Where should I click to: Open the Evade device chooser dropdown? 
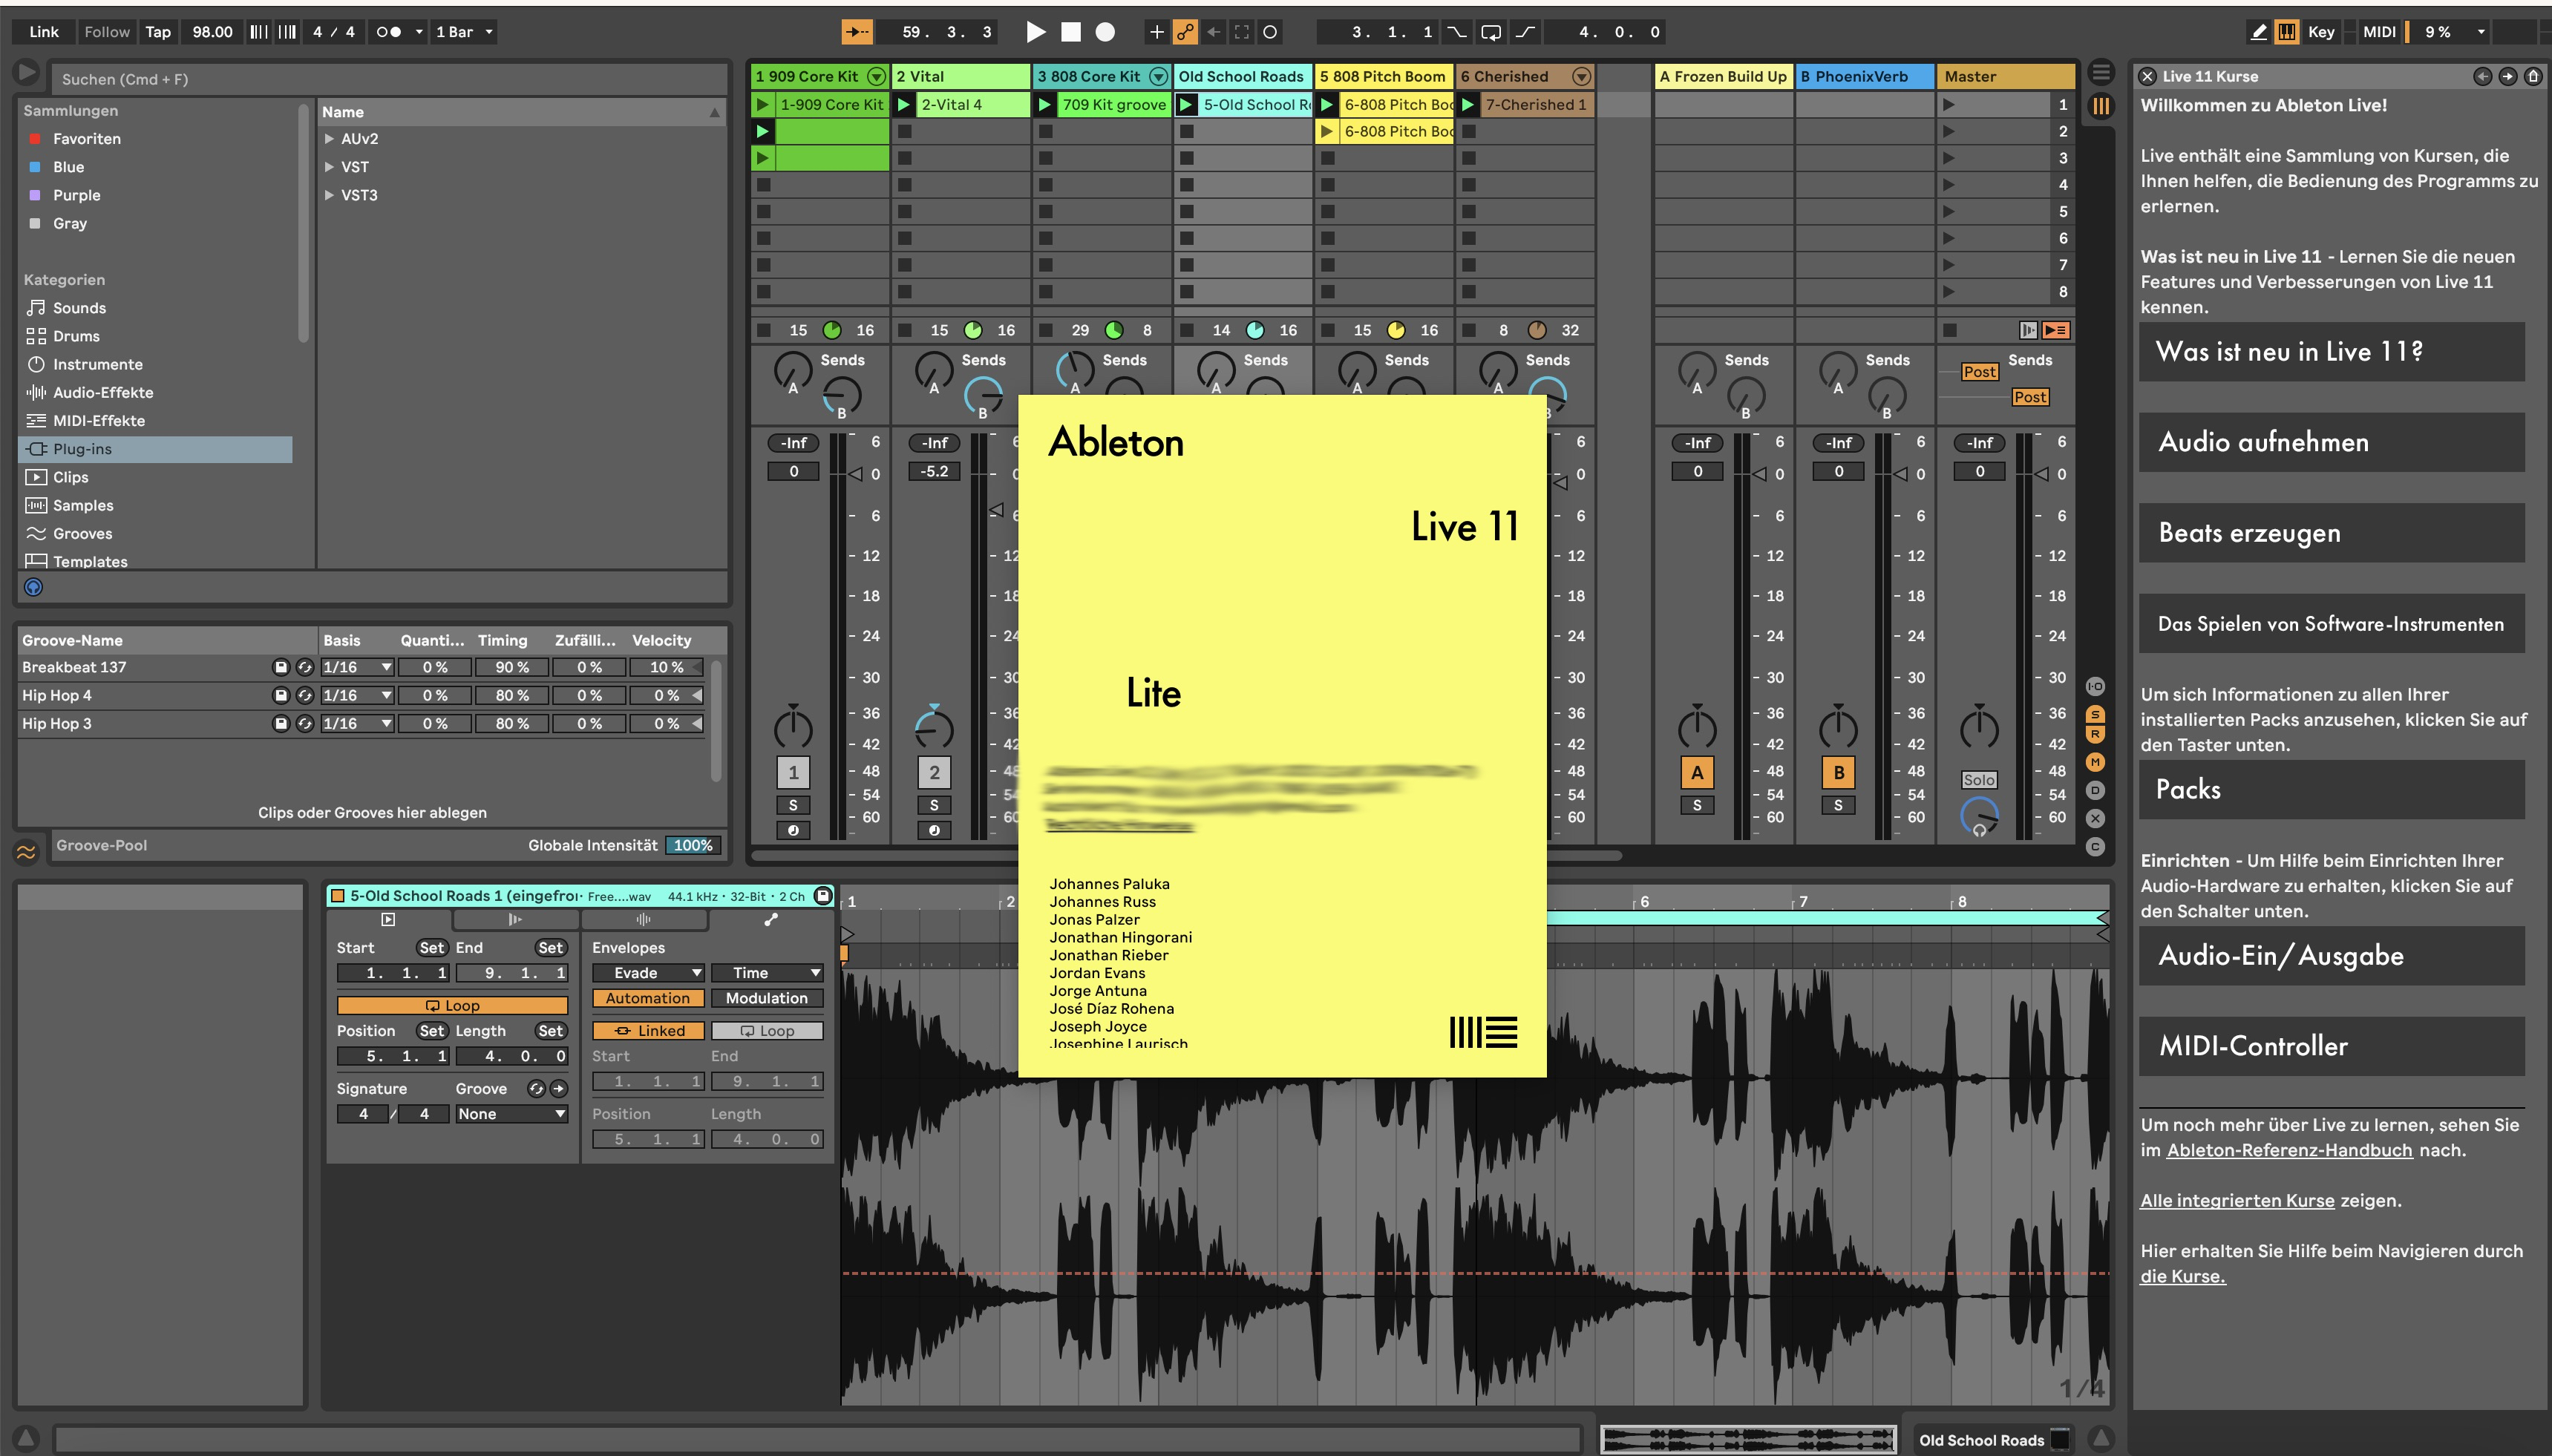tap(649, 973)
